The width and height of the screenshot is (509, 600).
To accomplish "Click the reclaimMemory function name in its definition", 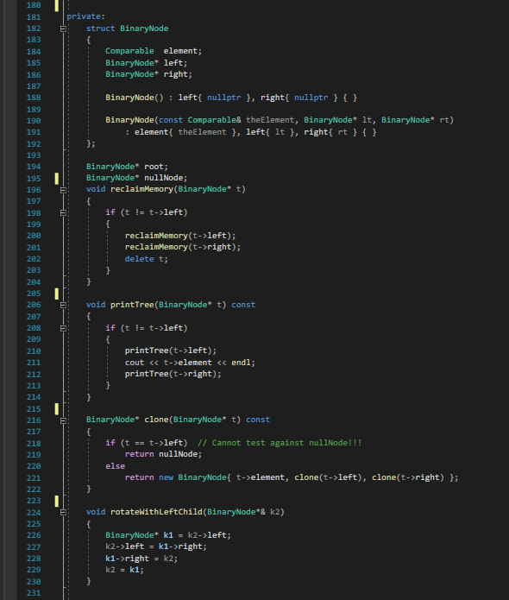I will coord(141,189).
